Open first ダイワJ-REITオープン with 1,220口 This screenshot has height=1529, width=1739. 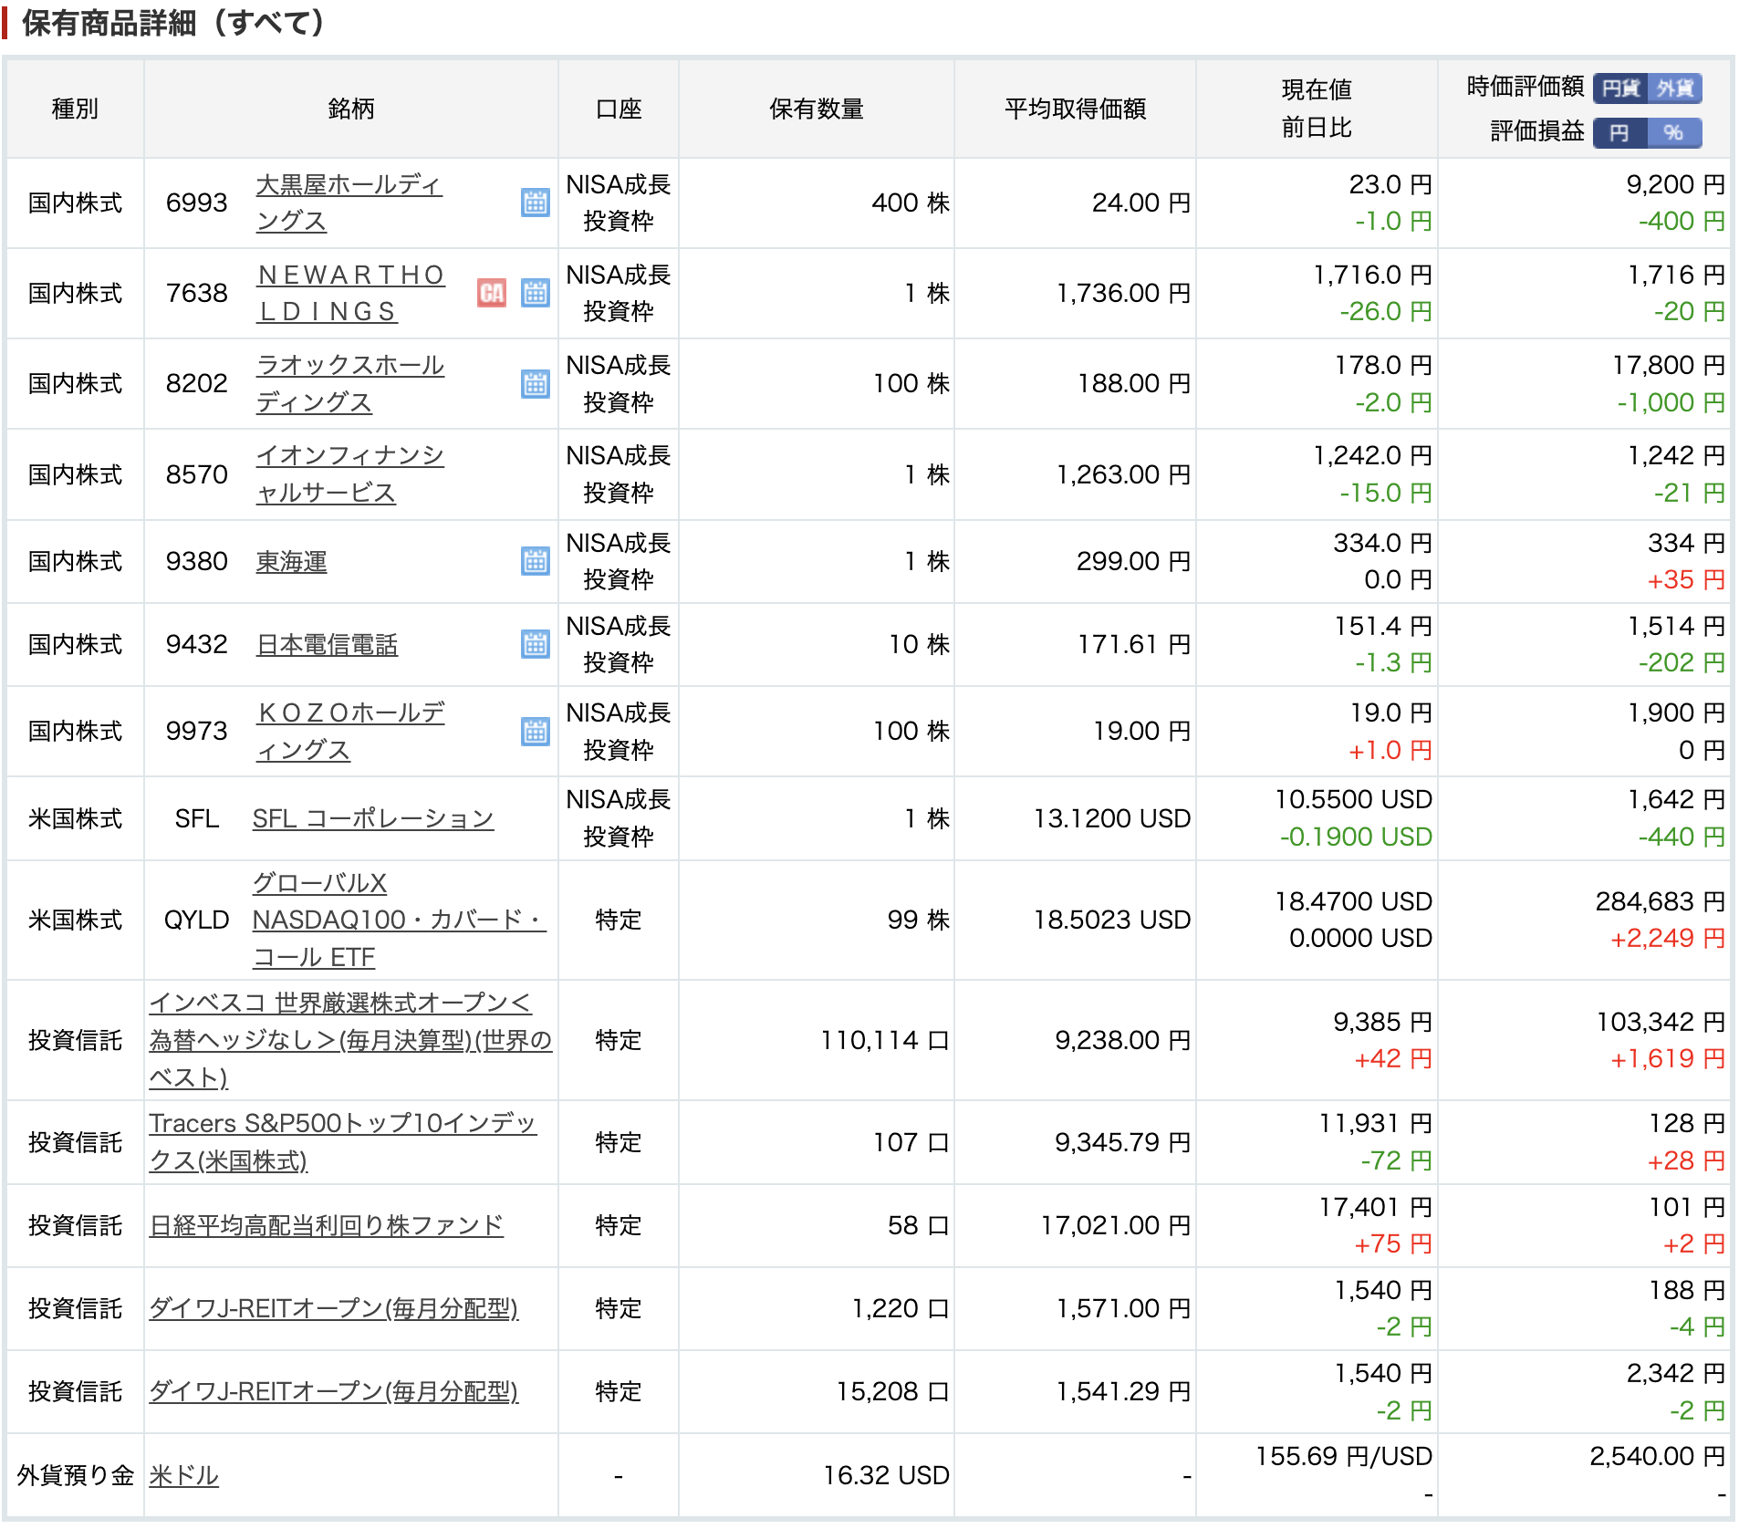tap(333, 1308)
